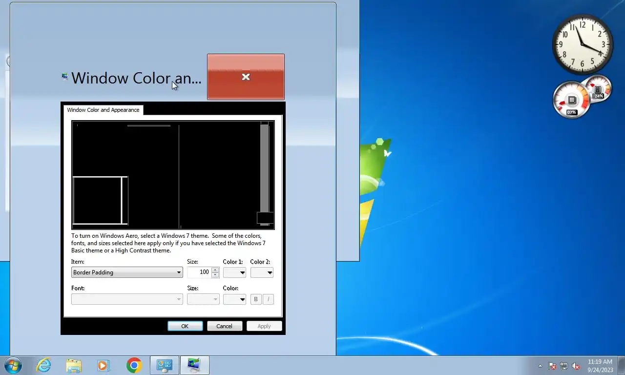
Task: Toggle bold font button
Action: [x=256, y=299]
